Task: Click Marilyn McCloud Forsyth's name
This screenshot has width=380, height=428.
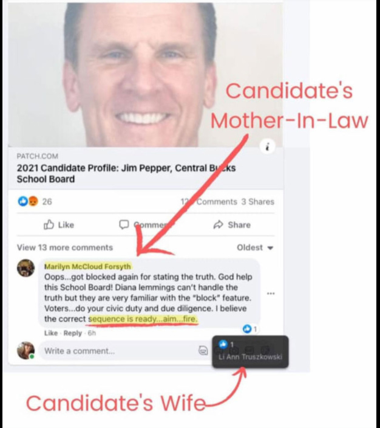Action: [x=87, y=266]
